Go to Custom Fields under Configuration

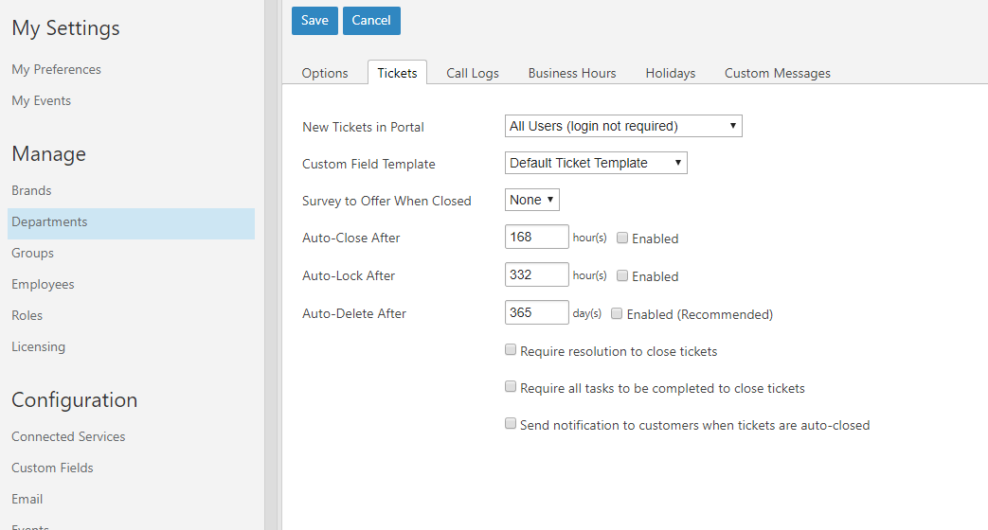tap(52, 468)
